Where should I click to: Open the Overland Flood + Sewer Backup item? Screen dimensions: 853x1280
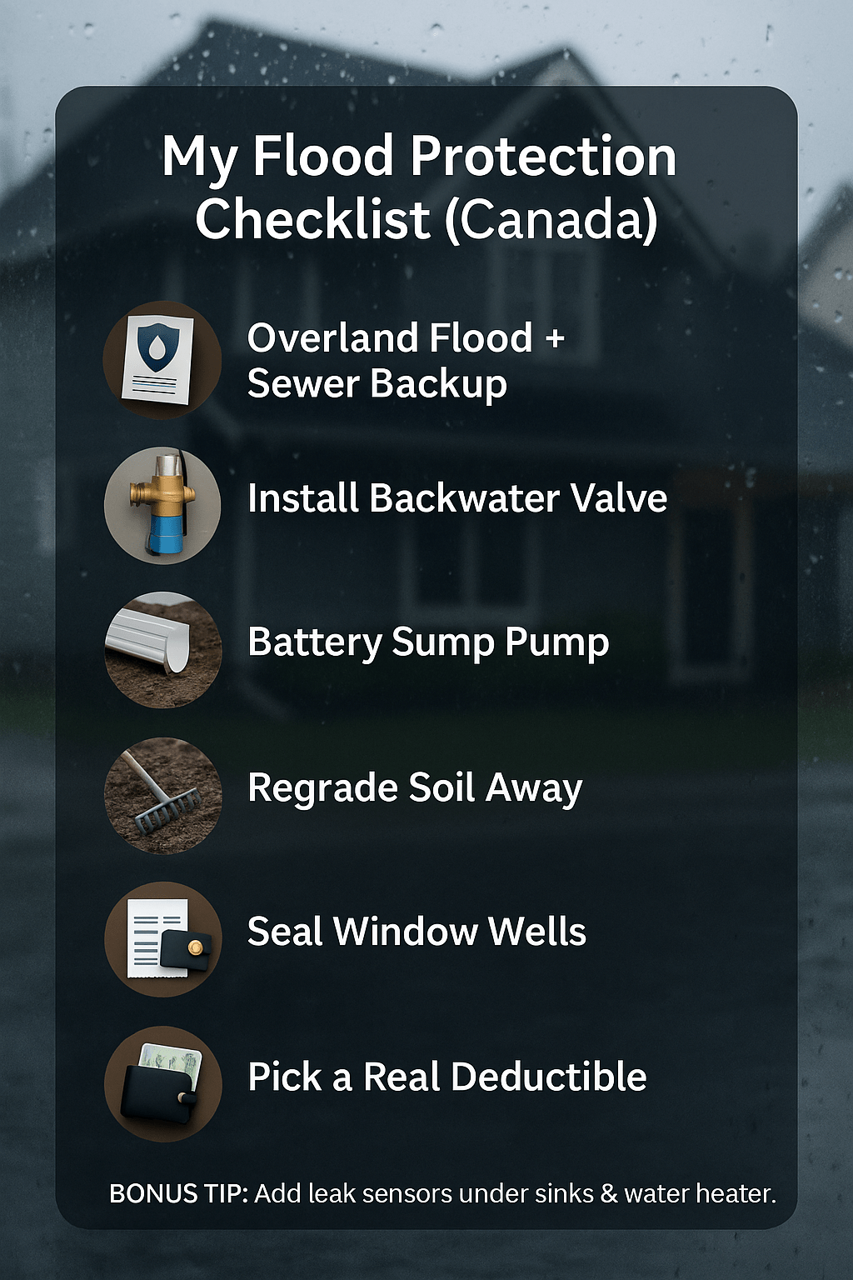click(x=407, y=361)
